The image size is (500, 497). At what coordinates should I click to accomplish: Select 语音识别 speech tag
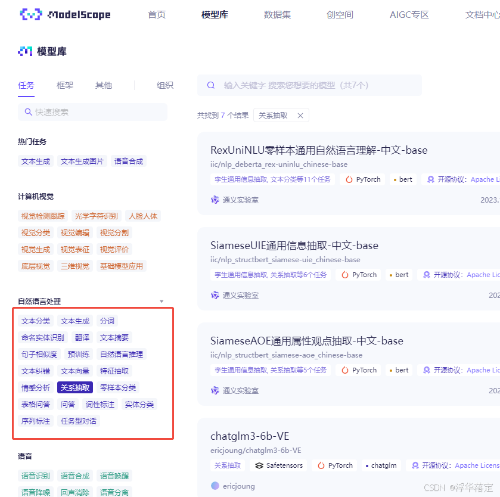point(36,476)
